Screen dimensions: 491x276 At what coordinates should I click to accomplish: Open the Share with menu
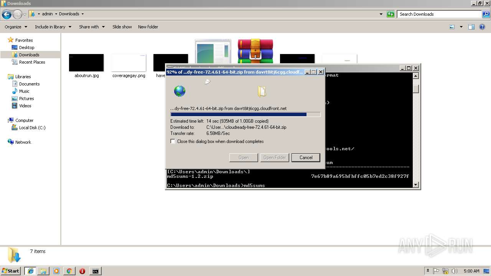(x=92, y=27)
